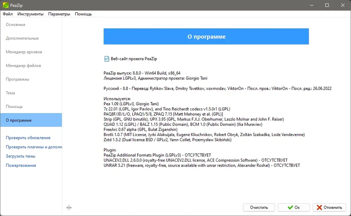351x216 pixels.
Task: Click the Проверить обновления link
Action: 28,138
